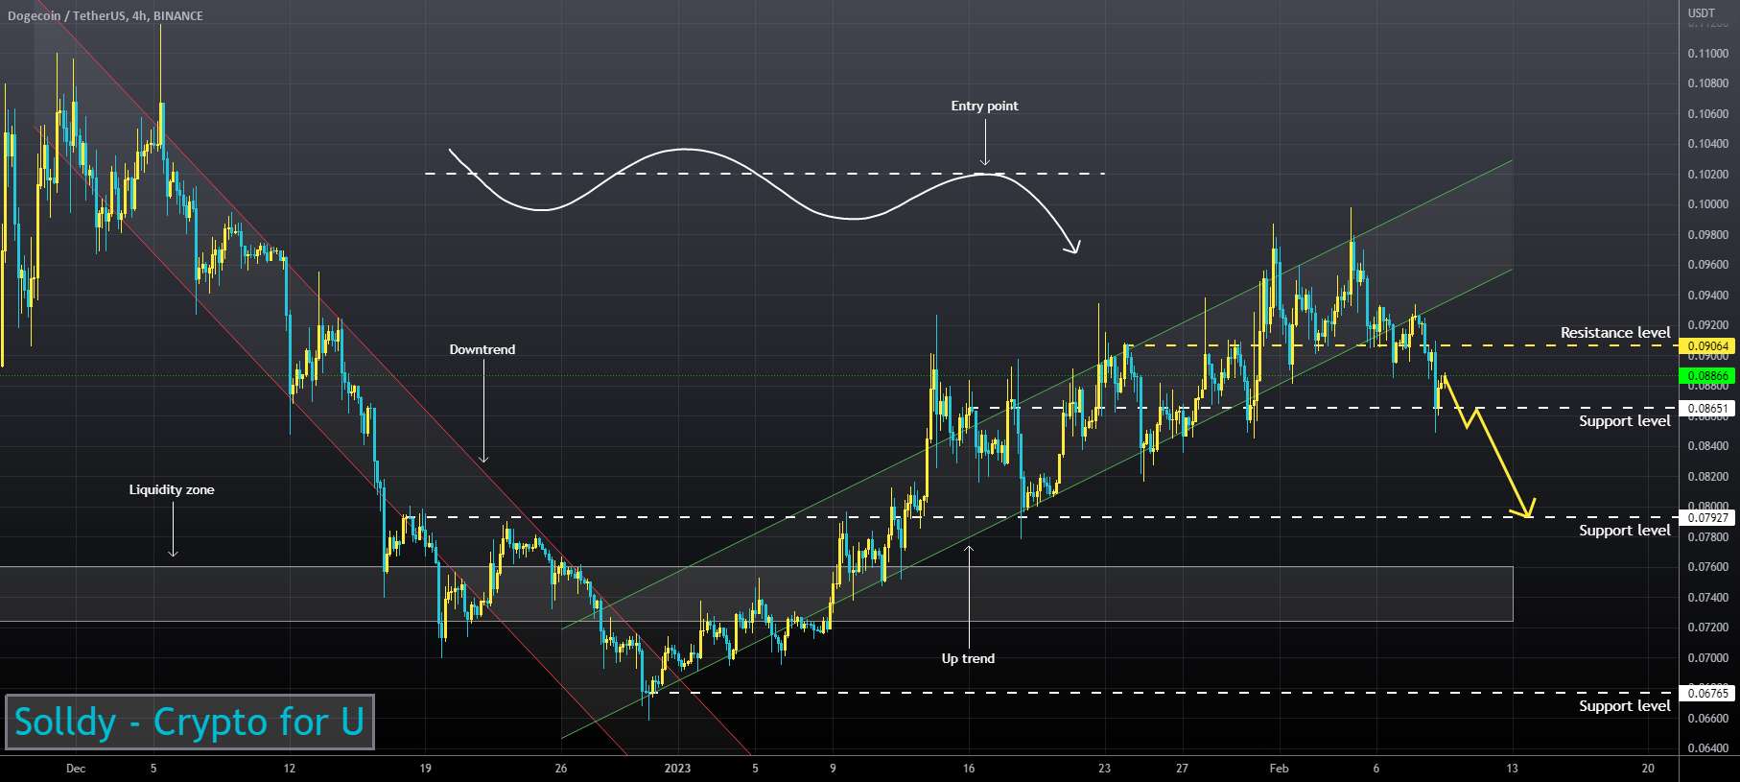Click the 0.09200 price axis label
The width and height of the screenshot is (1740, 782).
click(x=1707, y=325)
